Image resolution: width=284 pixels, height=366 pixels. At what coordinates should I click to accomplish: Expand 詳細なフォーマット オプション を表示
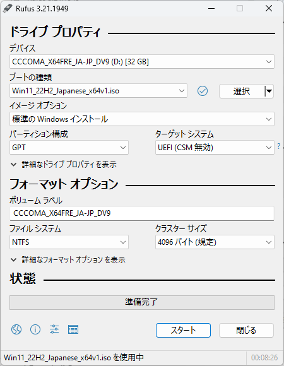[68, 259]
